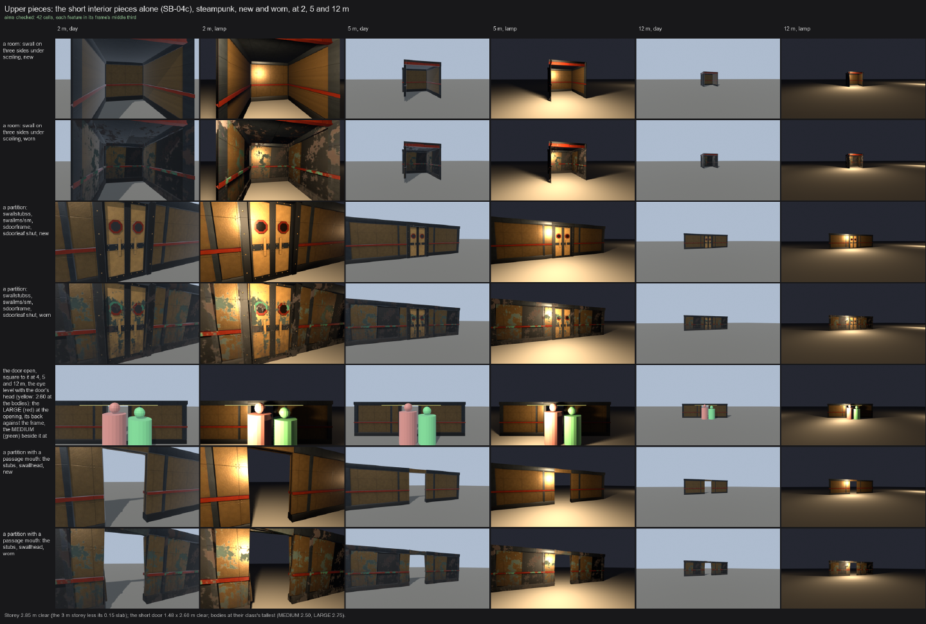Click the "Upper pieces" sheet title
The image size is (926, 624).
coord(177,9)
